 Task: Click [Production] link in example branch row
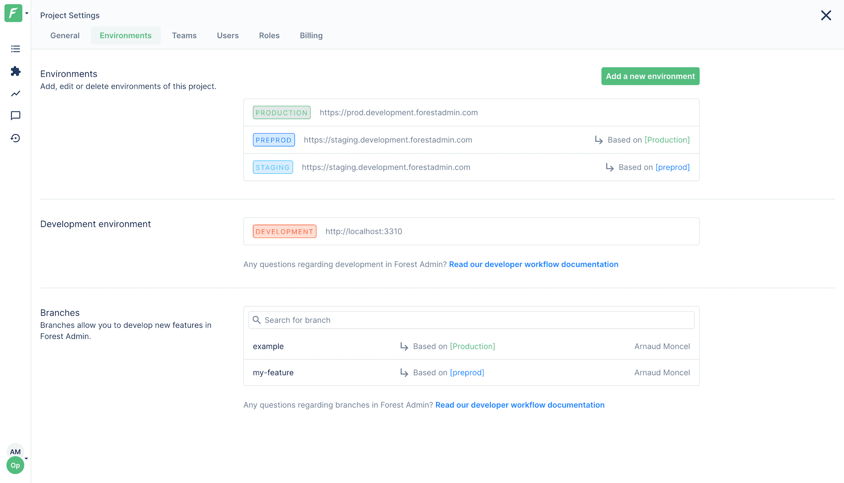click(x=473, y=346)
